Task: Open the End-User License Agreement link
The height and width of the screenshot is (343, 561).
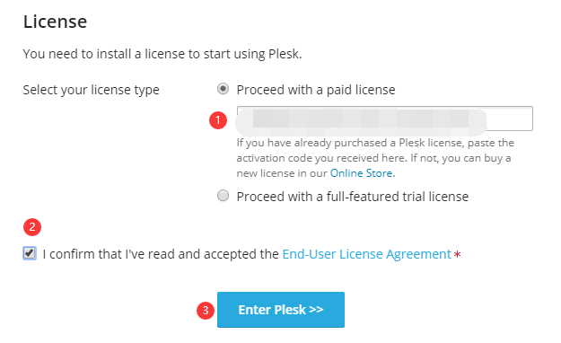Action: pos(367,254)
